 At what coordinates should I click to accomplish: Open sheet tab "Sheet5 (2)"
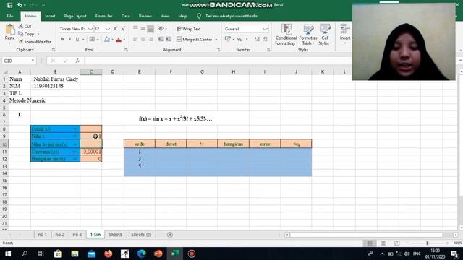point(141,235)
